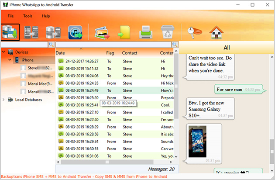The height and width of the screenshot is (180, 275).
Task: Click chat preview scroll up arrow
Action: pos(272,57)
